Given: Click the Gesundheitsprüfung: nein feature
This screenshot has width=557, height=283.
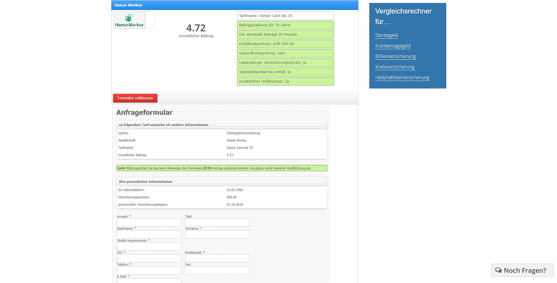Looking at the screenshot, I should [286, 53].
